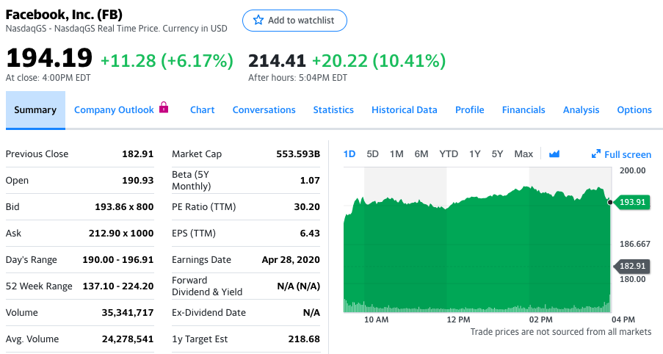Click the star icon in Add to watchlist

click(x=258, y=21)
